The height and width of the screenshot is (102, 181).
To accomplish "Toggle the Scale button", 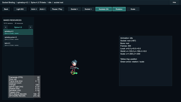I will 133,9.
